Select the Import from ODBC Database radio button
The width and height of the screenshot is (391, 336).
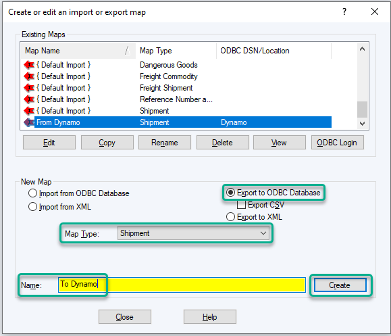coord(32,193)
